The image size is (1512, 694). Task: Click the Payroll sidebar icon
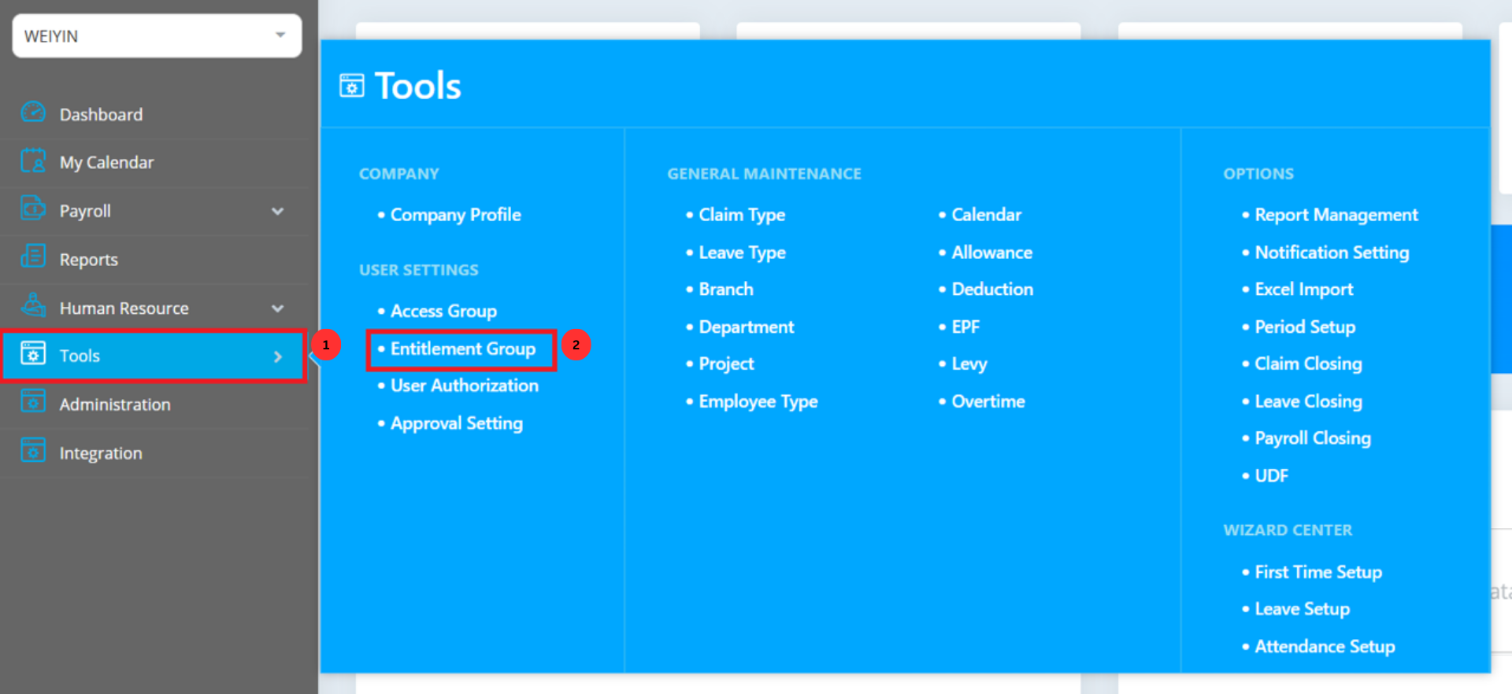[33, 209]
